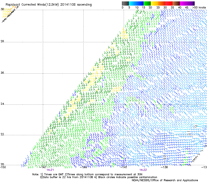Click the '22' latitude axis label

coord(2,134)
